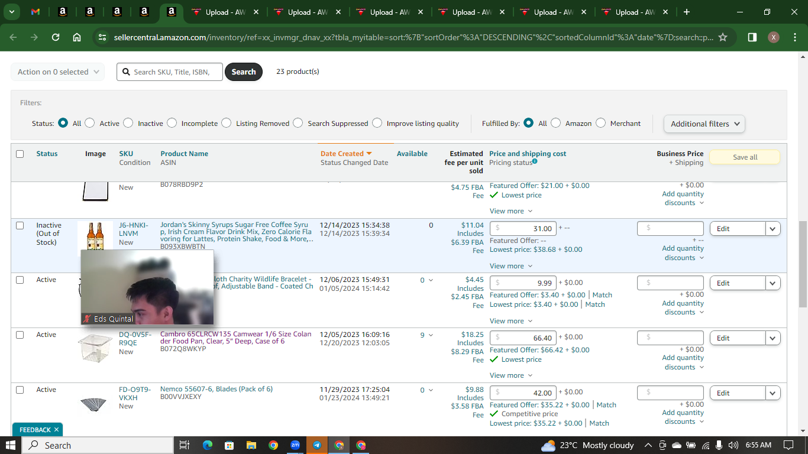Expand Add quantity discounts for Nemco Blades
Viewport: 808px width, 454px height.
(683, 417)
